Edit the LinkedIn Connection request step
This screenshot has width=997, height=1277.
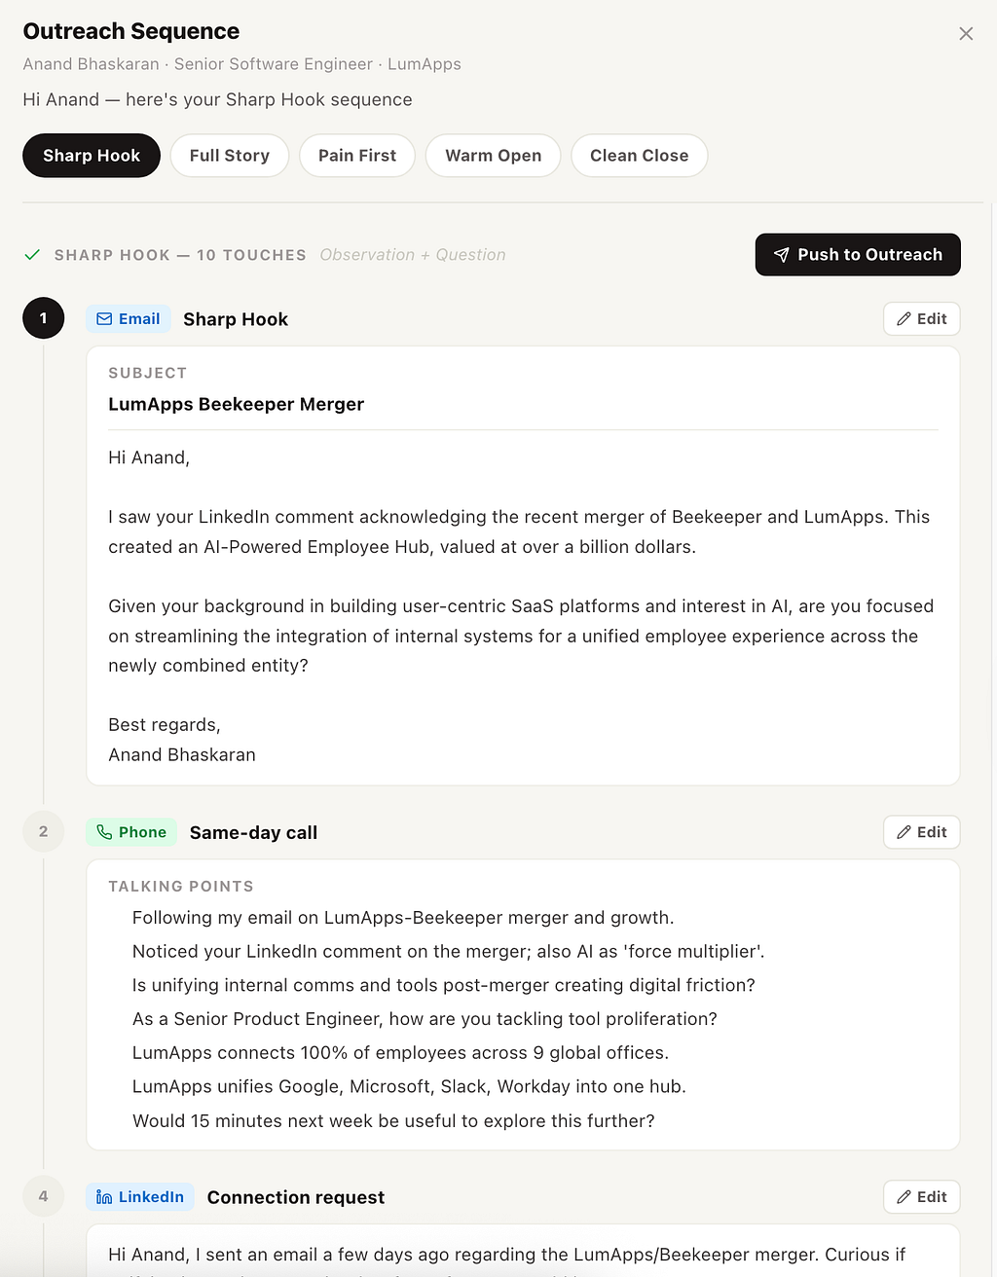(x=922, y=1197)
